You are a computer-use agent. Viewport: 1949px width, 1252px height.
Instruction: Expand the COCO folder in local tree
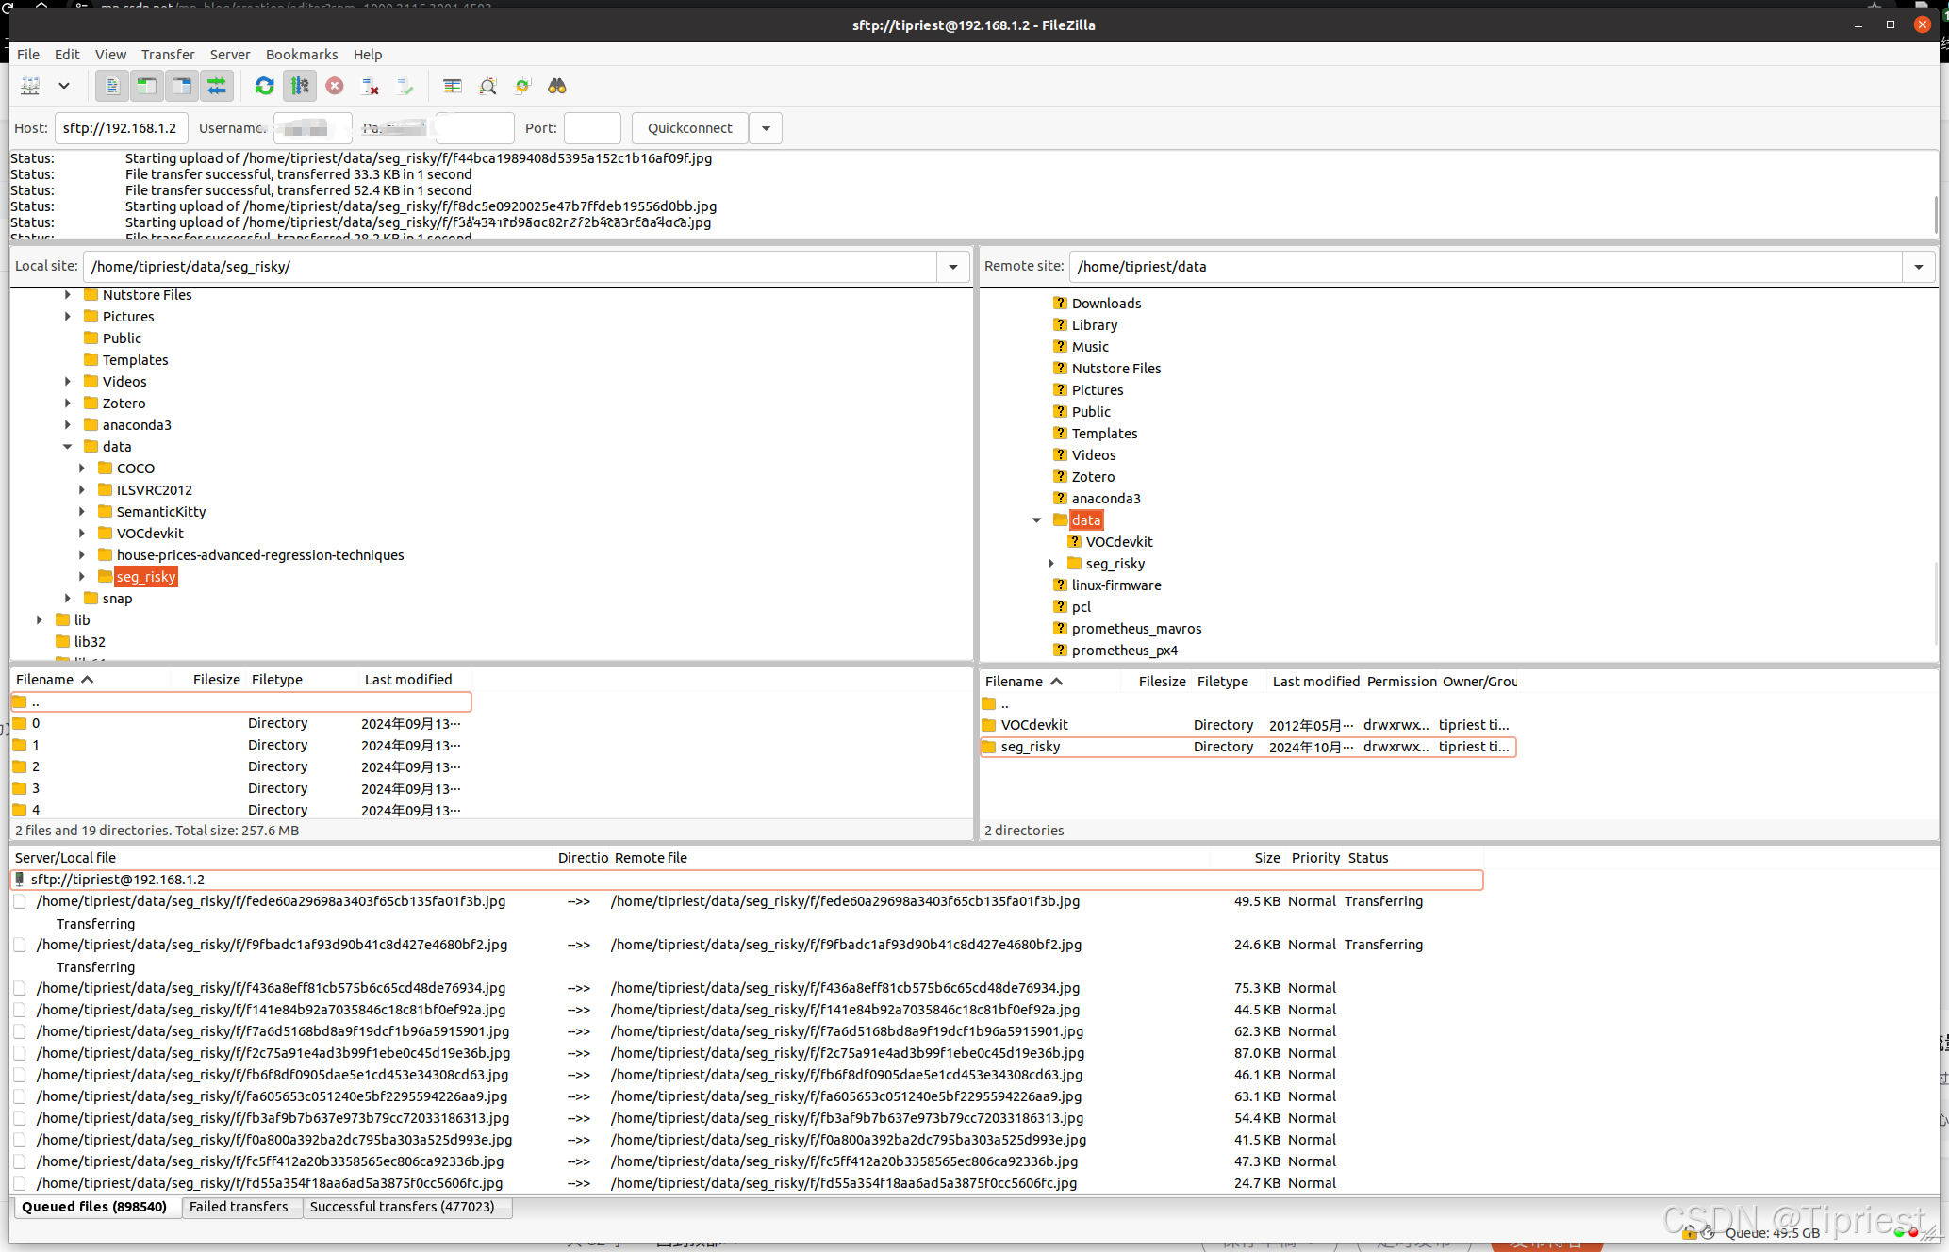click(x=82, y=469)
